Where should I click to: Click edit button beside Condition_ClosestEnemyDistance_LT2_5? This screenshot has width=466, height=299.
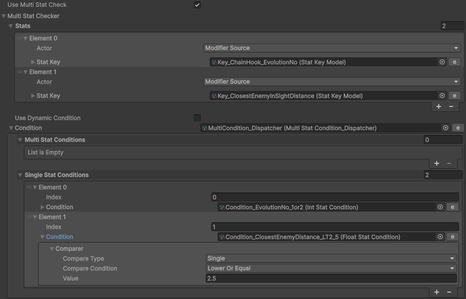pos(453,237)
